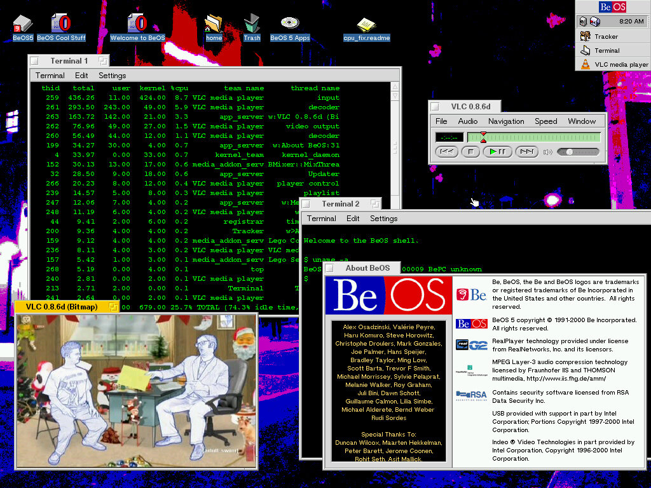The image size is (651, 488).
Task: Open Terminal via its Deskbar leaf icon
Action: [x=606, y=50]
